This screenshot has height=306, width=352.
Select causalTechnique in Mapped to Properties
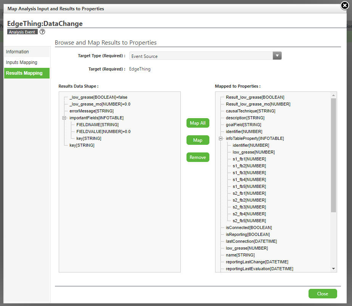pyautogui.click(x=250, y=111)
